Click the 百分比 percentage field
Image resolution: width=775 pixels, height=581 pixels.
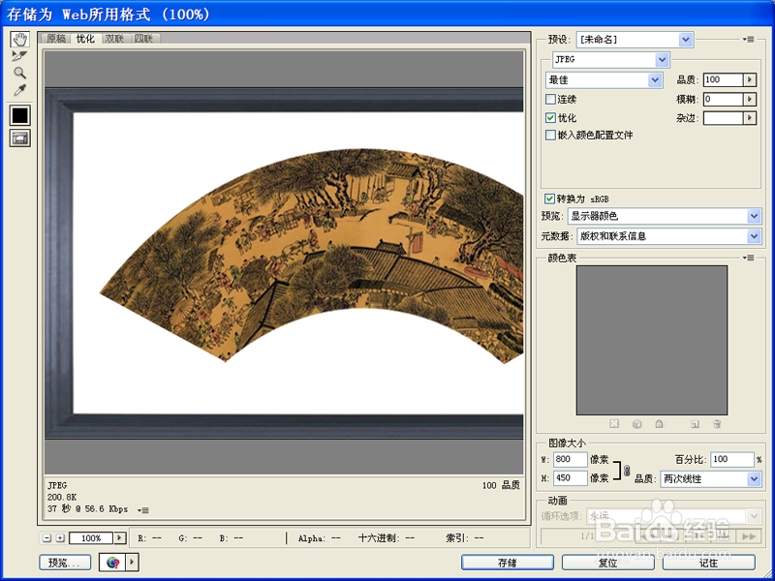coord(732,459)
